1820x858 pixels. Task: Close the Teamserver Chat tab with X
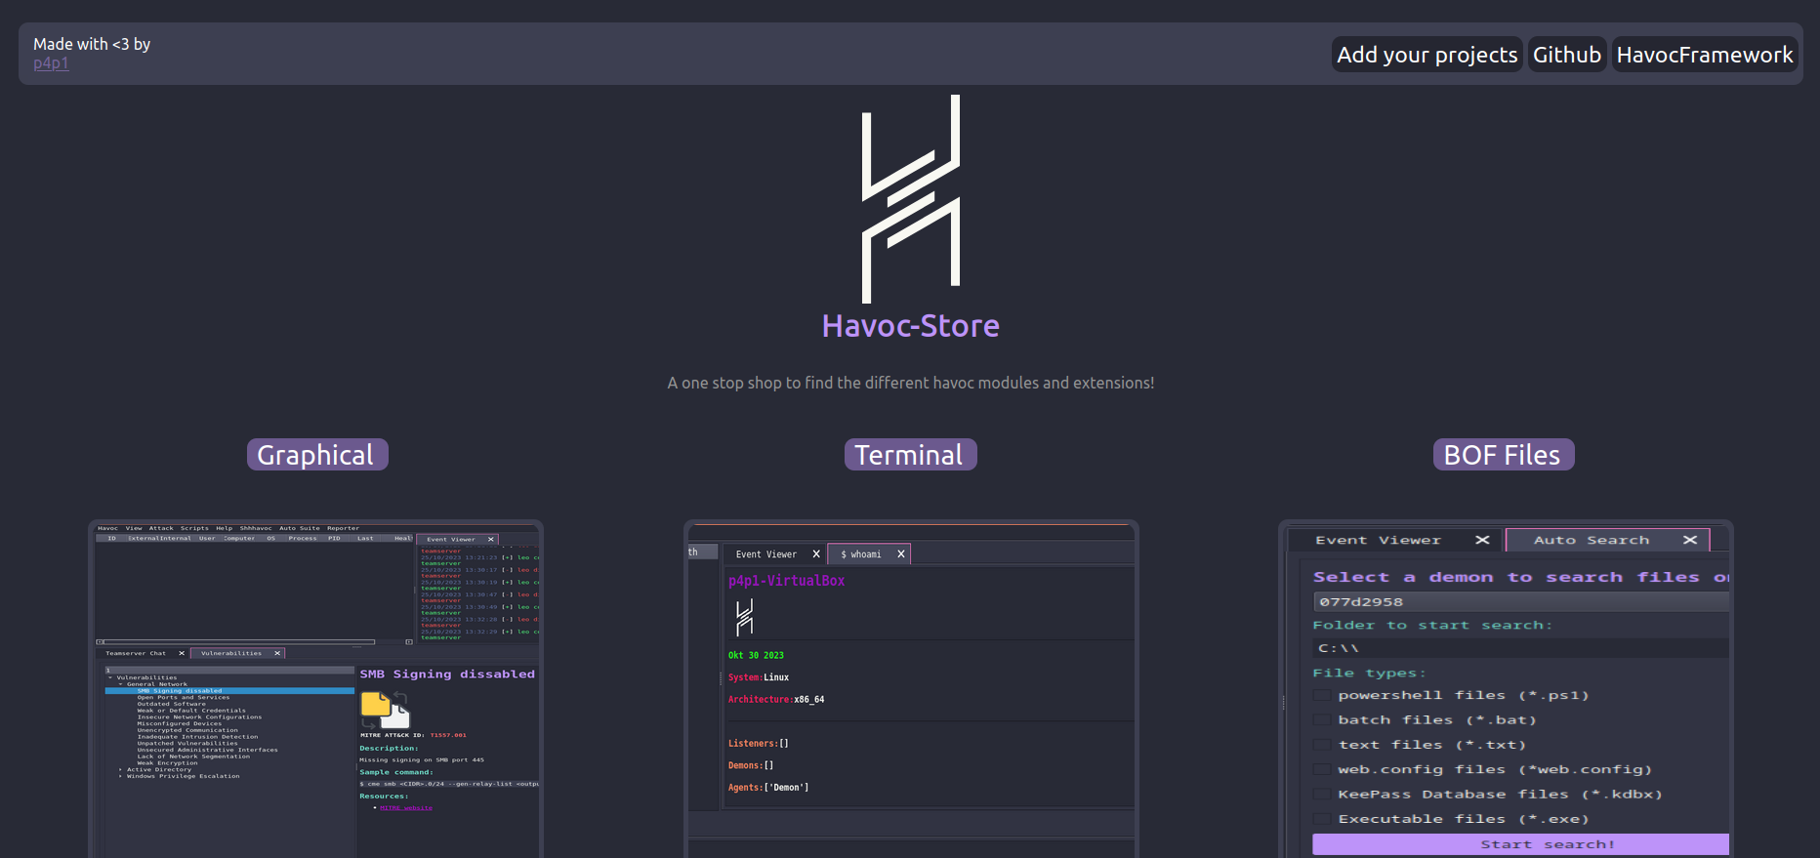pyautogui.click(x=182, y=653)
